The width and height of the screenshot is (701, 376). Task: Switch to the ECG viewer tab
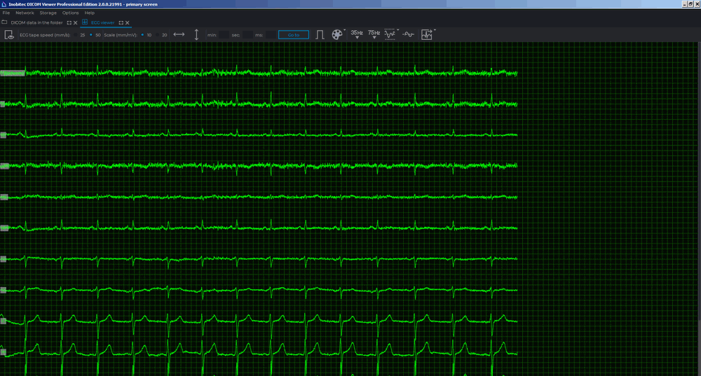pyautogui.click(x=103, y=23)
